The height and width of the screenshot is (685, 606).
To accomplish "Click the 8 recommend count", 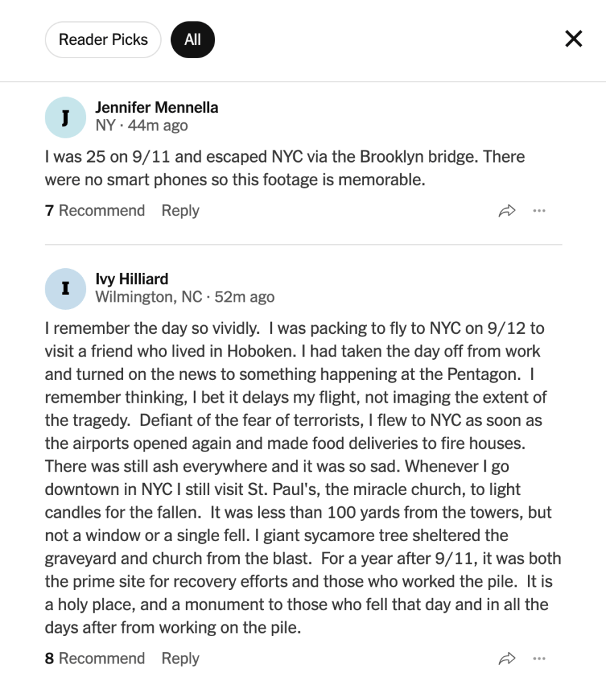I will point(49,658).
